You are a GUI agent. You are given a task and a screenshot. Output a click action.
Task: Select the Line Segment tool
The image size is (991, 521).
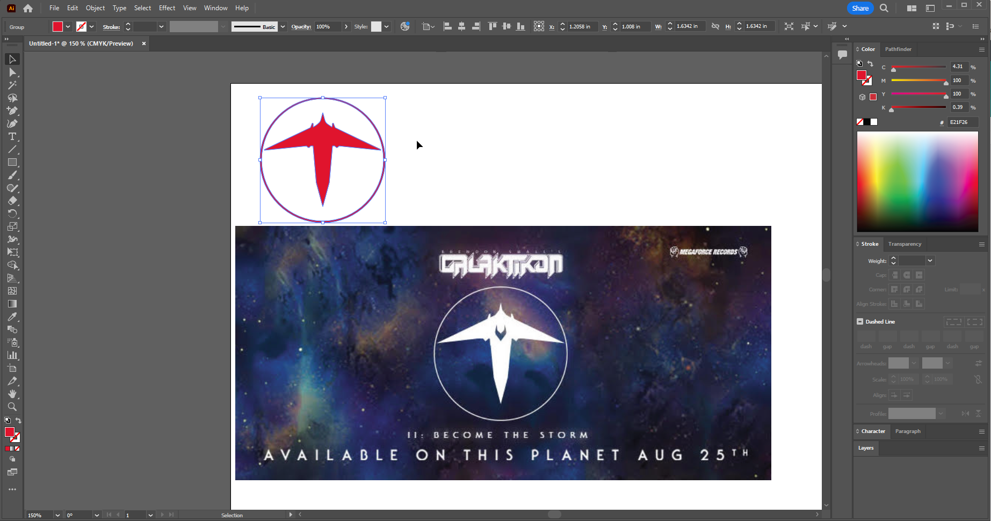pos(12,150)
